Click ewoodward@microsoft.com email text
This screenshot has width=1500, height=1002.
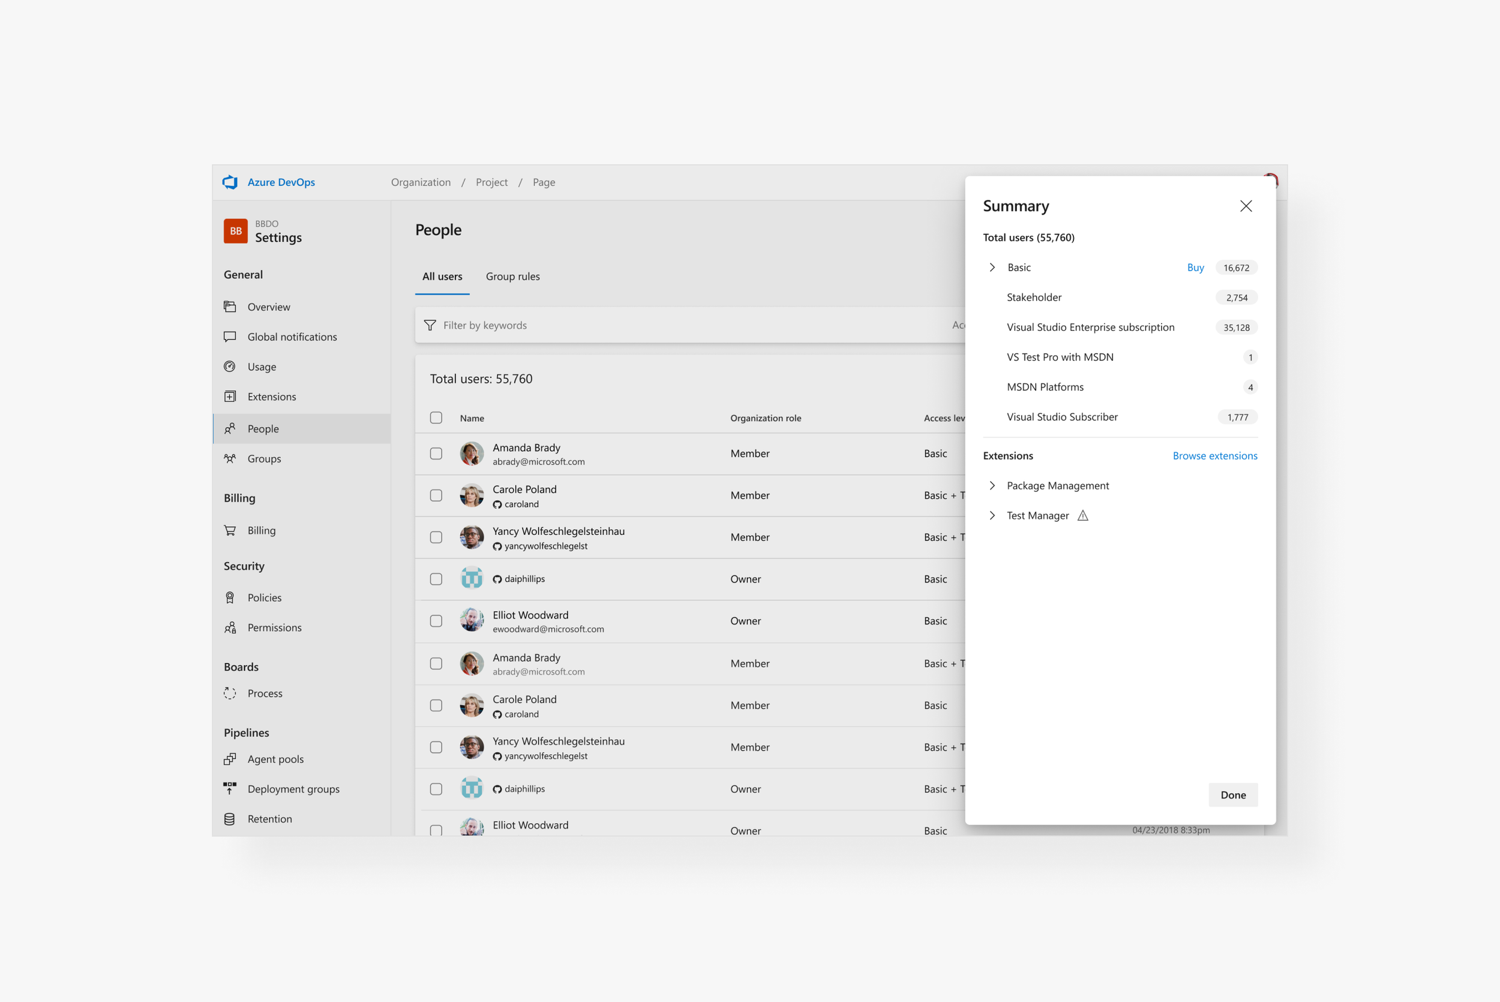tap(548, 629)
